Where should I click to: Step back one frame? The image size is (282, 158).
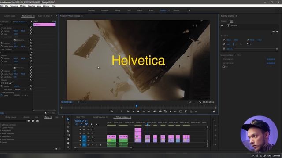(134, 111)
